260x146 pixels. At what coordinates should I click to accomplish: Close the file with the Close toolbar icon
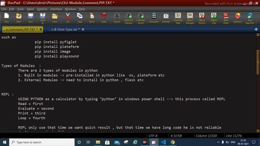pyautogui.click(x=54, y=18)
